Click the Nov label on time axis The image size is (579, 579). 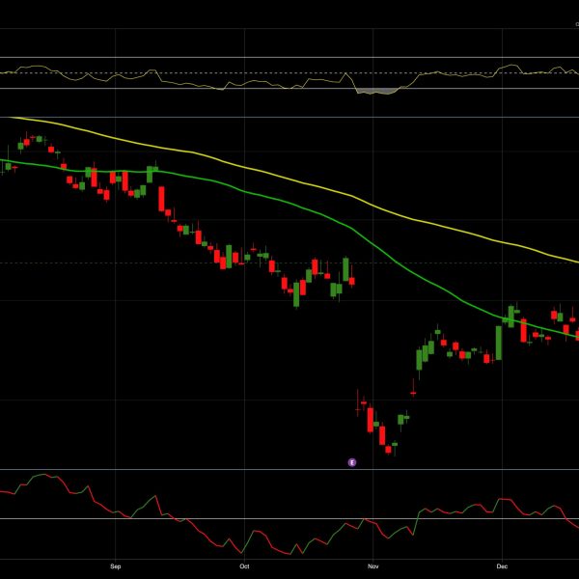[x=372, y=566]
